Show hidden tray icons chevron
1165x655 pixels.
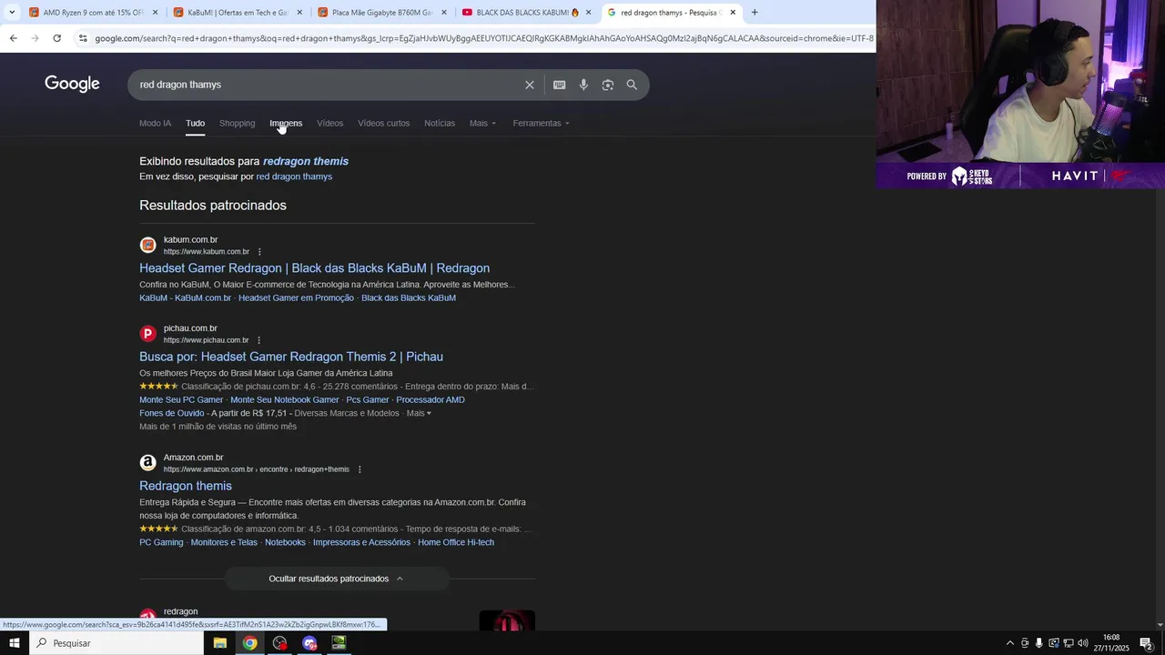pyautogui.click(x=1009, y=643)
